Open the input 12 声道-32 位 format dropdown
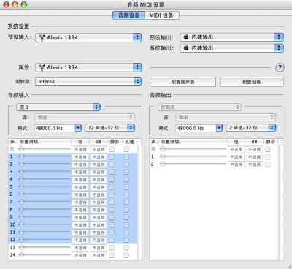 tap(109, 128)
